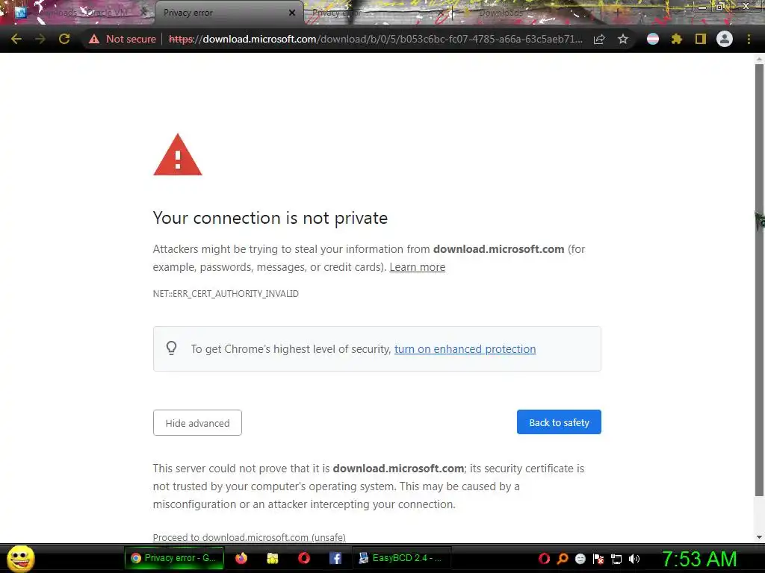The height and width of the screenshot is (573, 765).
Task: Click the NET::ERR_CERT_AUTHORITY_INVALID error code
Action: tap(226, 294)
